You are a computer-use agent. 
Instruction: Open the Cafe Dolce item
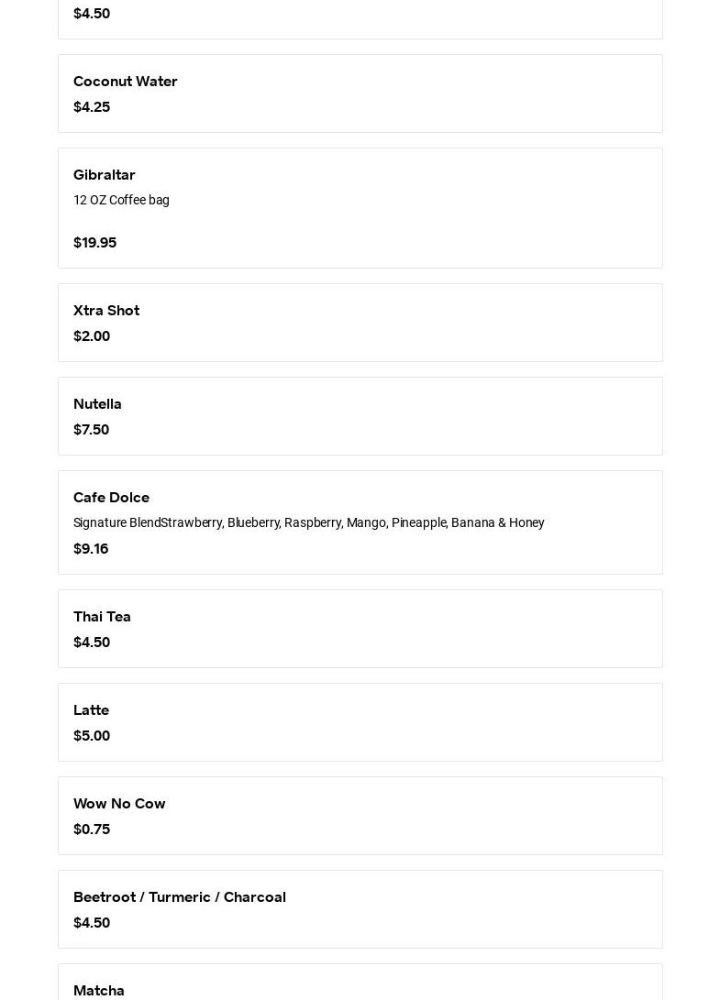coord(111,498)
